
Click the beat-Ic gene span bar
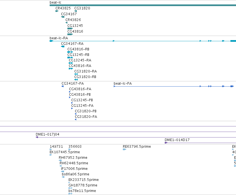143,5
